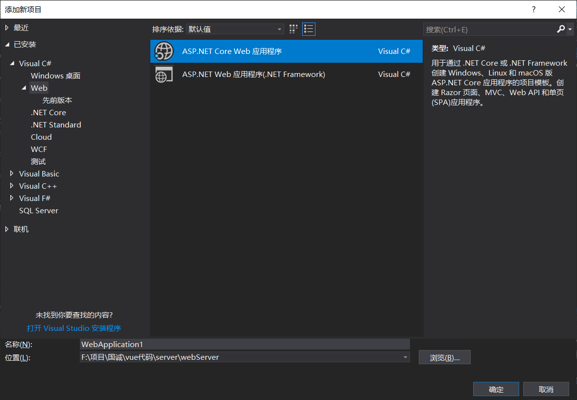577x400 pixels.
Task: Close the Add New Item dialog
Action: pos(561,10)
